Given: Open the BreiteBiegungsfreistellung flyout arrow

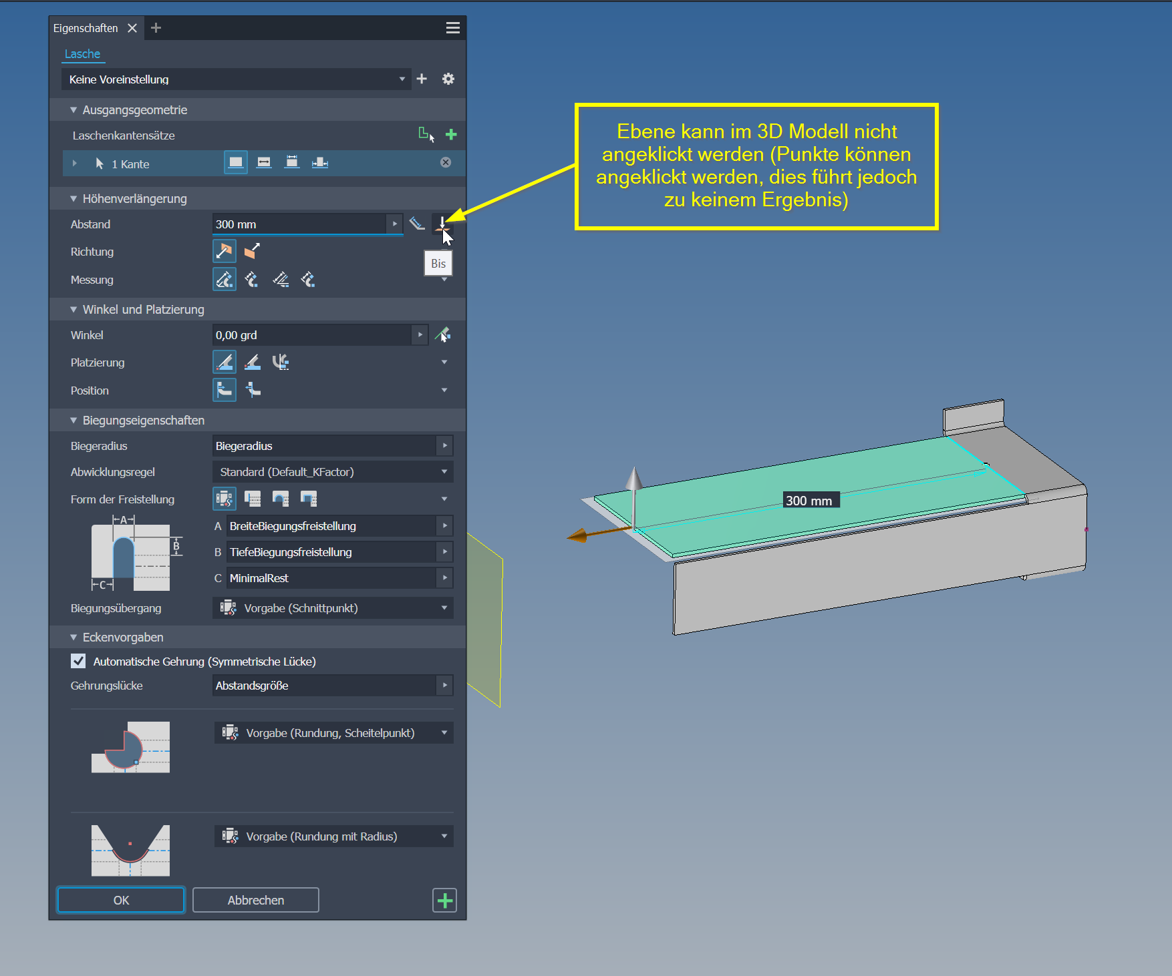Looking at the screenshot, I should click(445, 526).
